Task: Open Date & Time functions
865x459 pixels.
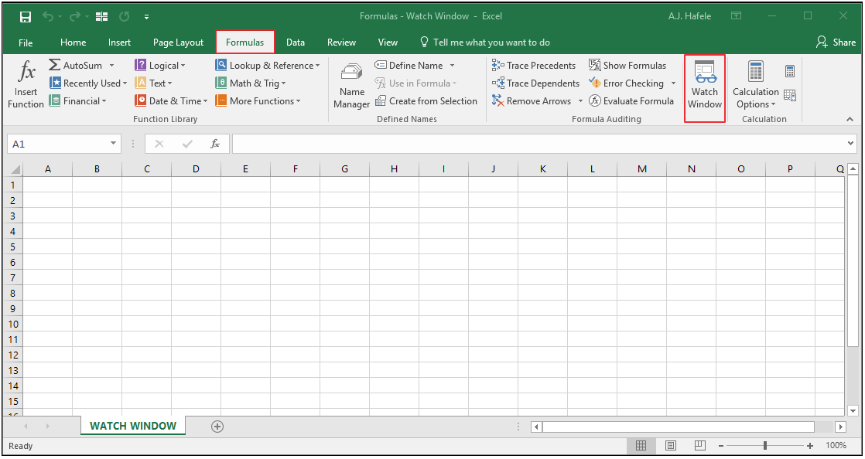Action: coord(171,100)
